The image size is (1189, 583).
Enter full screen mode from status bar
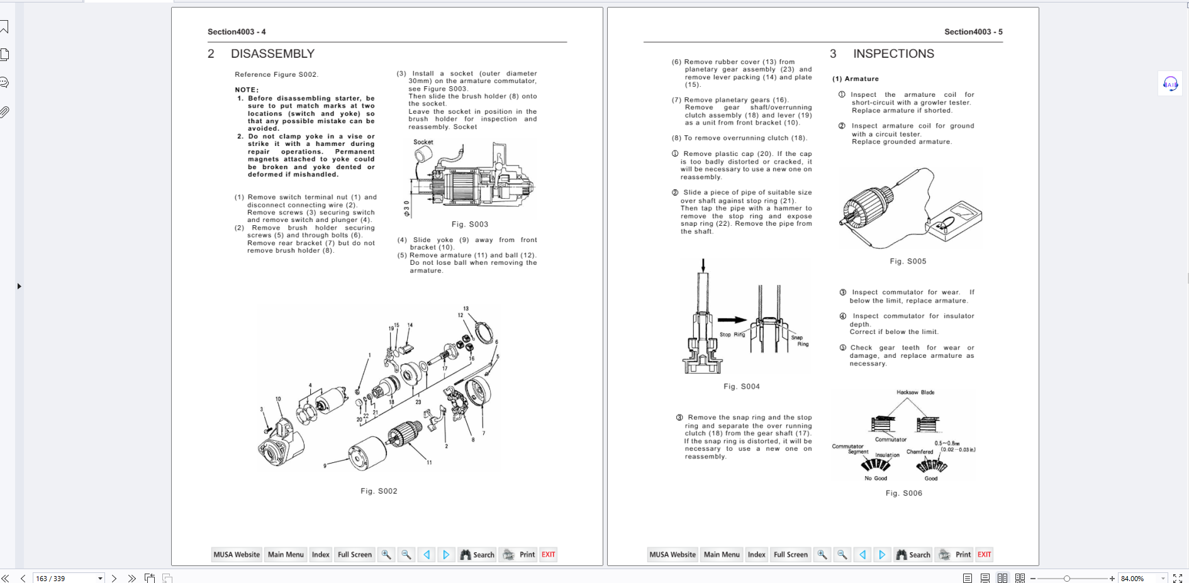1178,578
